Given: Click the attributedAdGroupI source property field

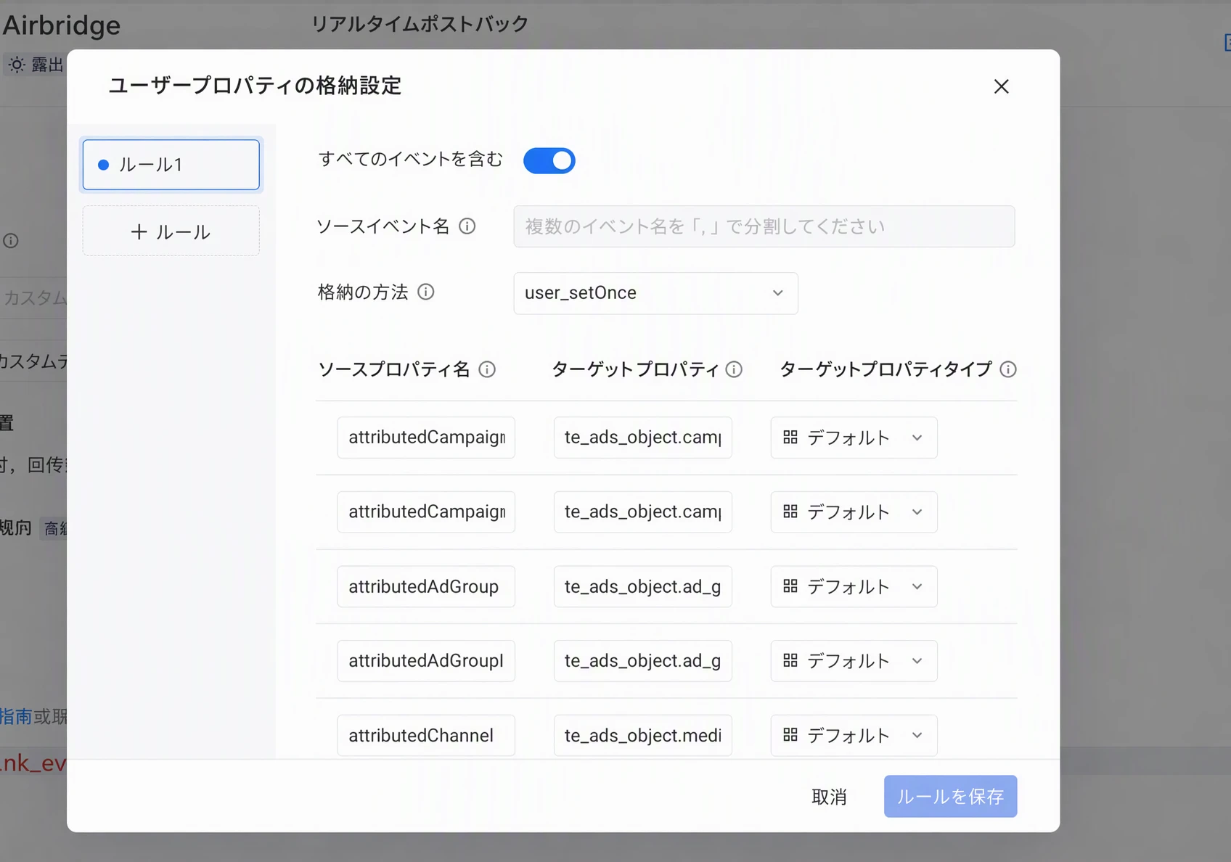Looking at the screenshot, I should pyautogui.click(x=426, y=661).
